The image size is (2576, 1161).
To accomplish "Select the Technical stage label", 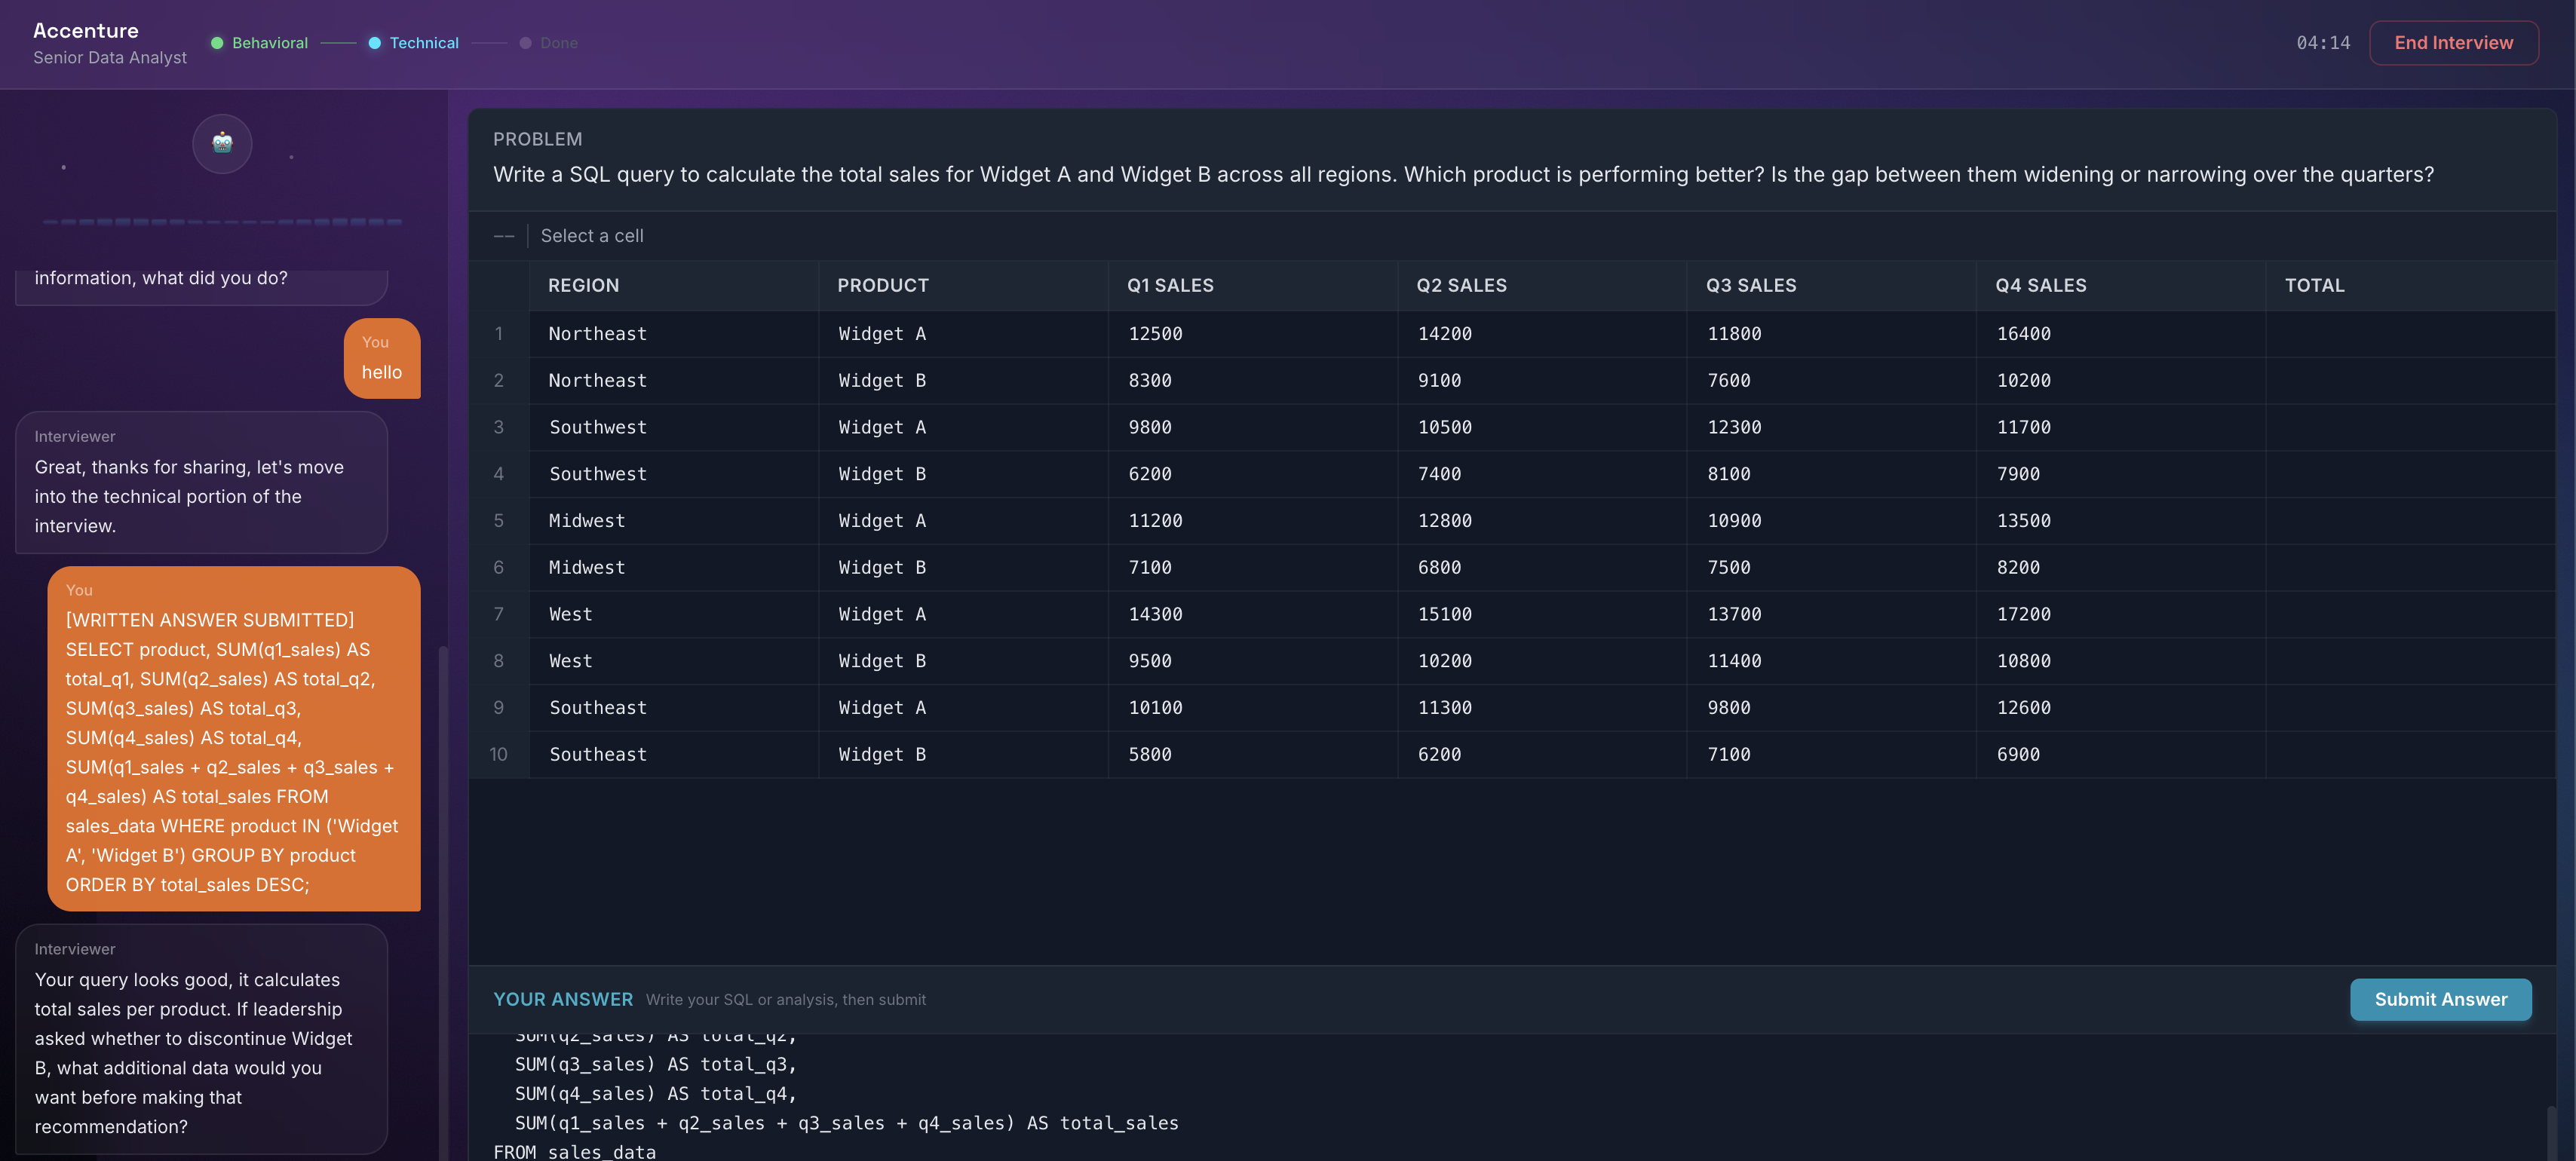I will tap(424, 43).
